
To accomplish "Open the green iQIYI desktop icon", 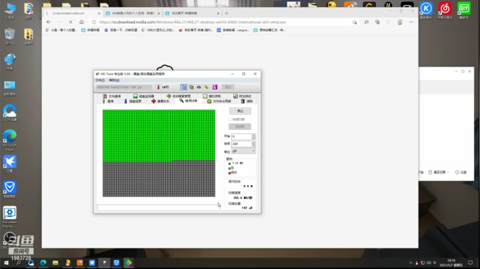I will coord(464,11).
